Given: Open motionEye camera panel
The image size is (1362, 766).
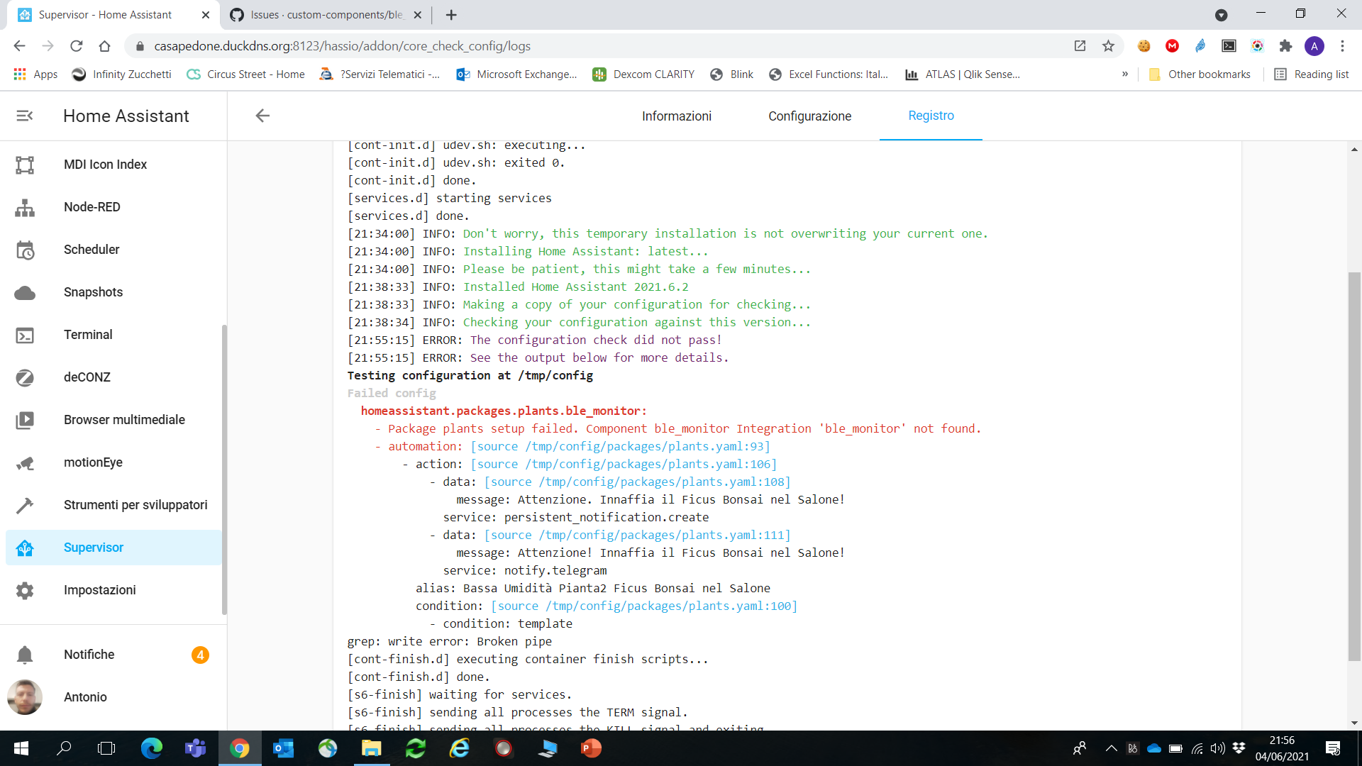Looking at the screenshot, I should [x=113, y=462].
